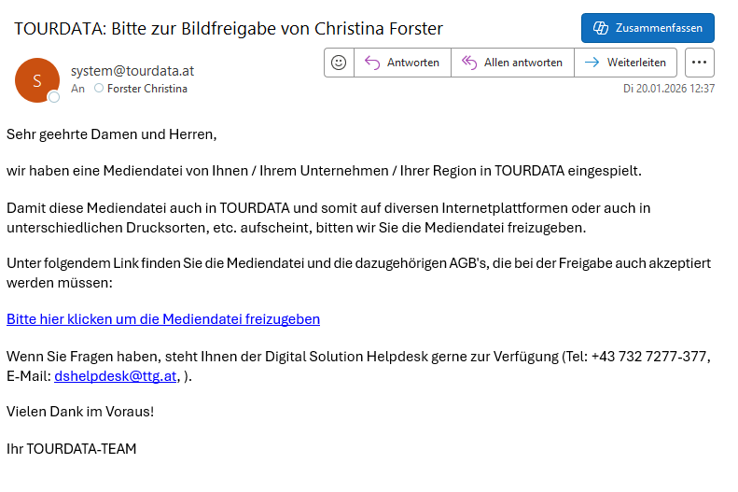Image resolution: width=738 pixels, height=492 pixels.
Task: Click the orange S sender avatar
Action: point(37,80)
